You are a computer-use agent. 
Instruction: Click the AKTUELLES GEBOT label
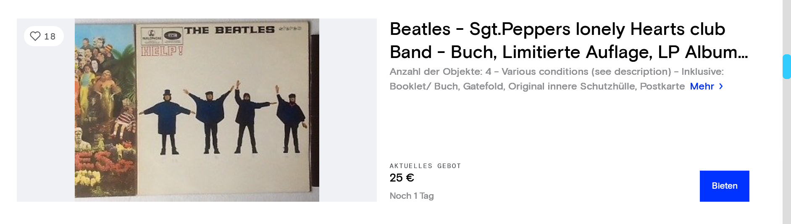point(425,166)
